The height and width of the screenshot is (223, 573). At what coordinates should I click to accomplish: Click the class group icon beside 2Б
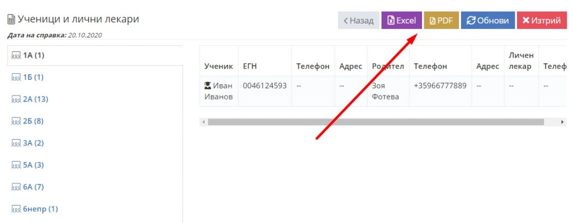click(16, 121)
